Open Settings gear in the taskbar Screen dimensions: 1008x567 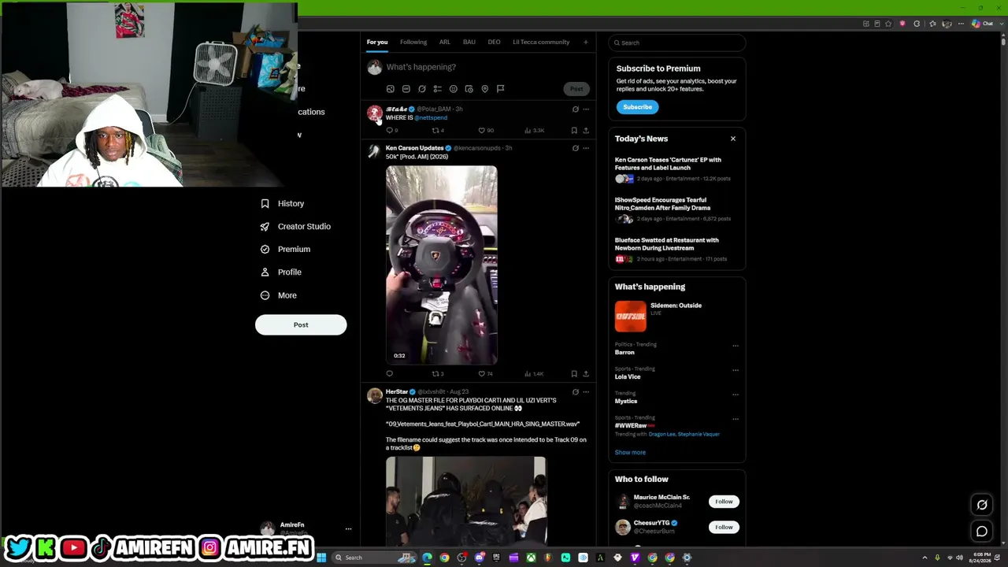[687, 558]
